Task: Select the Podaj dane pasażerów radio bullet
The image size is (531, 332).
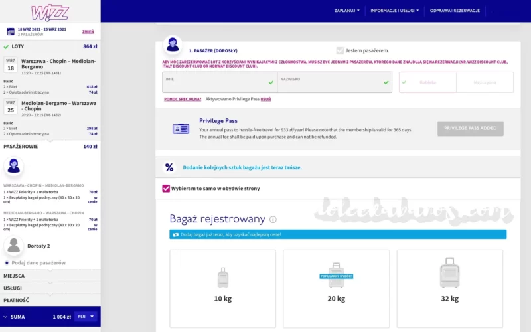Action: pyautogui.click(x=7, y=262)
